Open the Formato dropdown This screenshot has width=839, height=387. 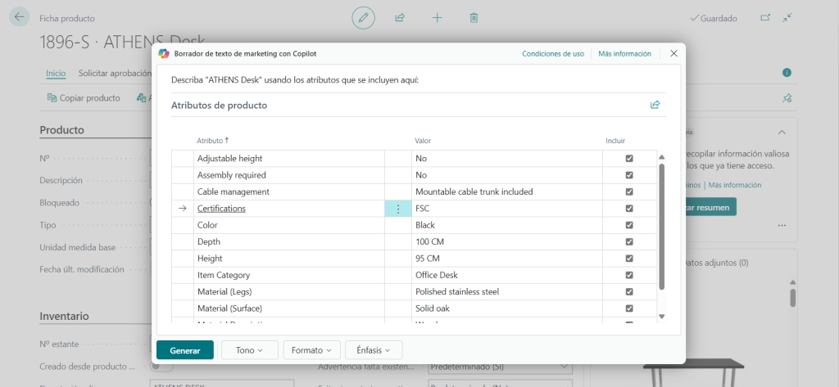click(312, 350)
